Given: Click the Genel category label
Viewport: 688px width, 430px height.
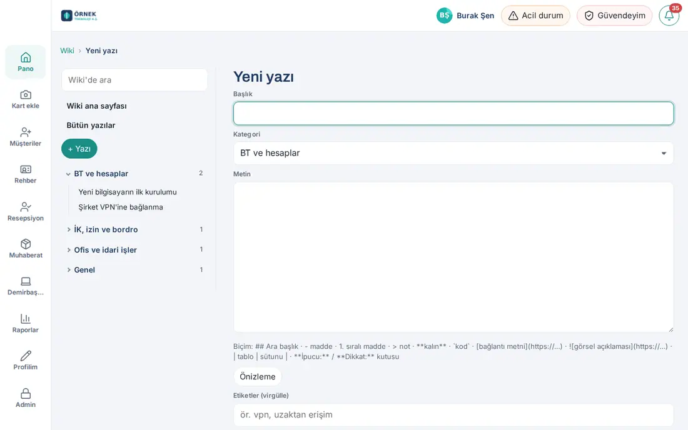Looking at the screenshot, I should point(84,269).
